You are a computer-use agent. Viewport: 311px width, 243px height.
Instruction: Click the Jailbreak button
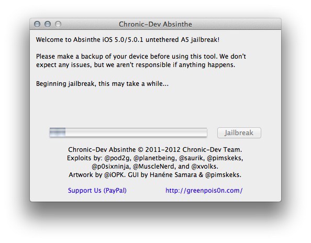pyautogui.click(x=239, y=132)
